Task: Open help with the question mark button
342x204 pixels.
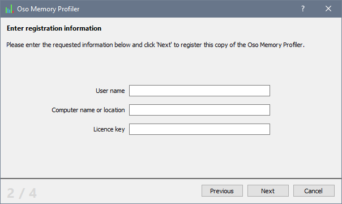Action: pos(303,8)
